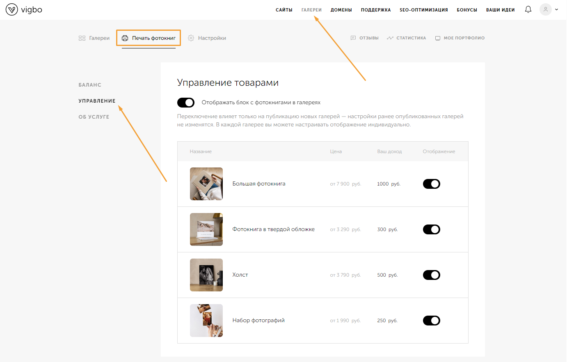Edit income 250 руб. for Набор фотографий
567x362 pixels.
[387, 321]
